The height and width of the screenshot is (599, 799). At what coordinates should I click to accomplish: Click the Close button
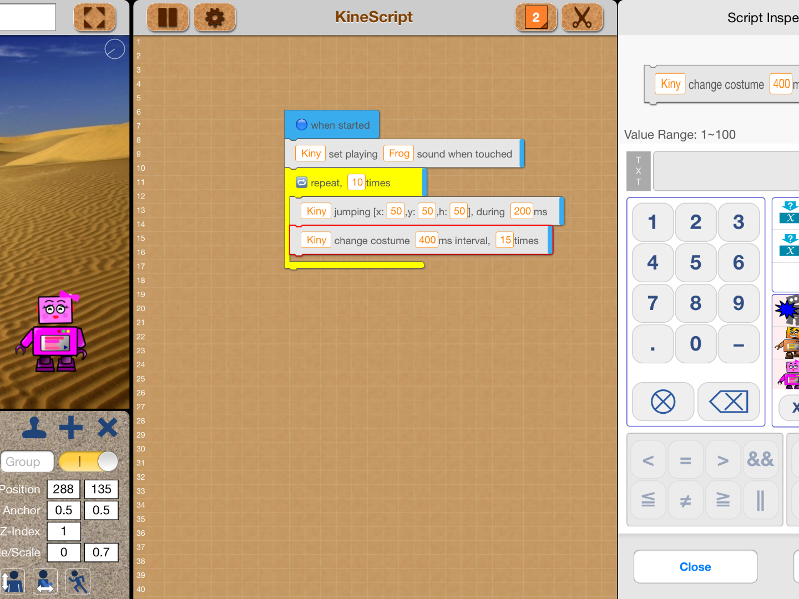695,567
